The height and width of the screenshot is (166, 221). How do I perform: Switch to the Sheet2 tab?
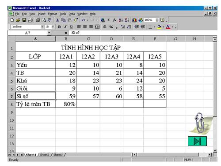coord(45,154)
